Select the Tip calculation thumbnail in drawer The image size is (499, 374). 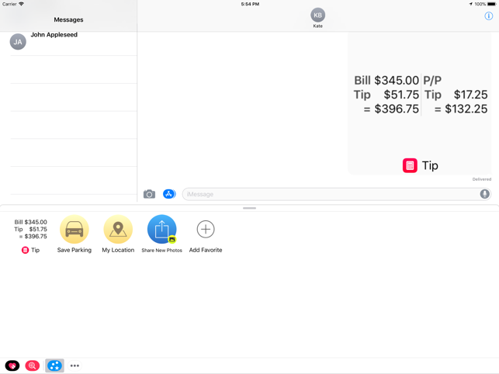pyautogui.click(x=30, y=229)
